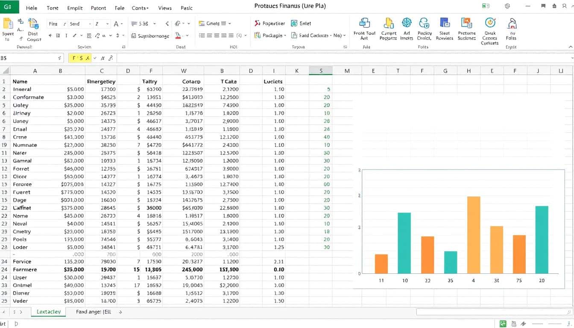Open the Hele menu tab

point(32,8)
